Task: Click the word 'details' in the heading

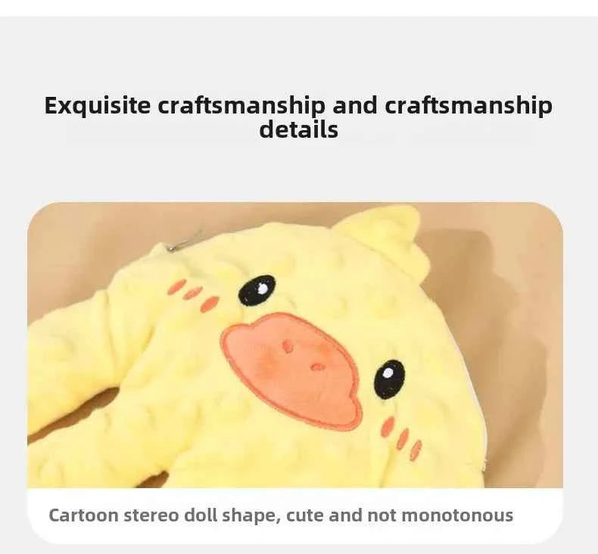Action: [298, 129]
